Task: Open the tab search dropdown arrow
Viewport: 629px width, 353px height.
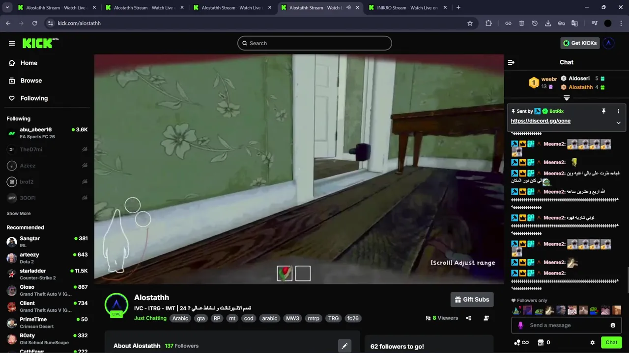Action: 7,7
